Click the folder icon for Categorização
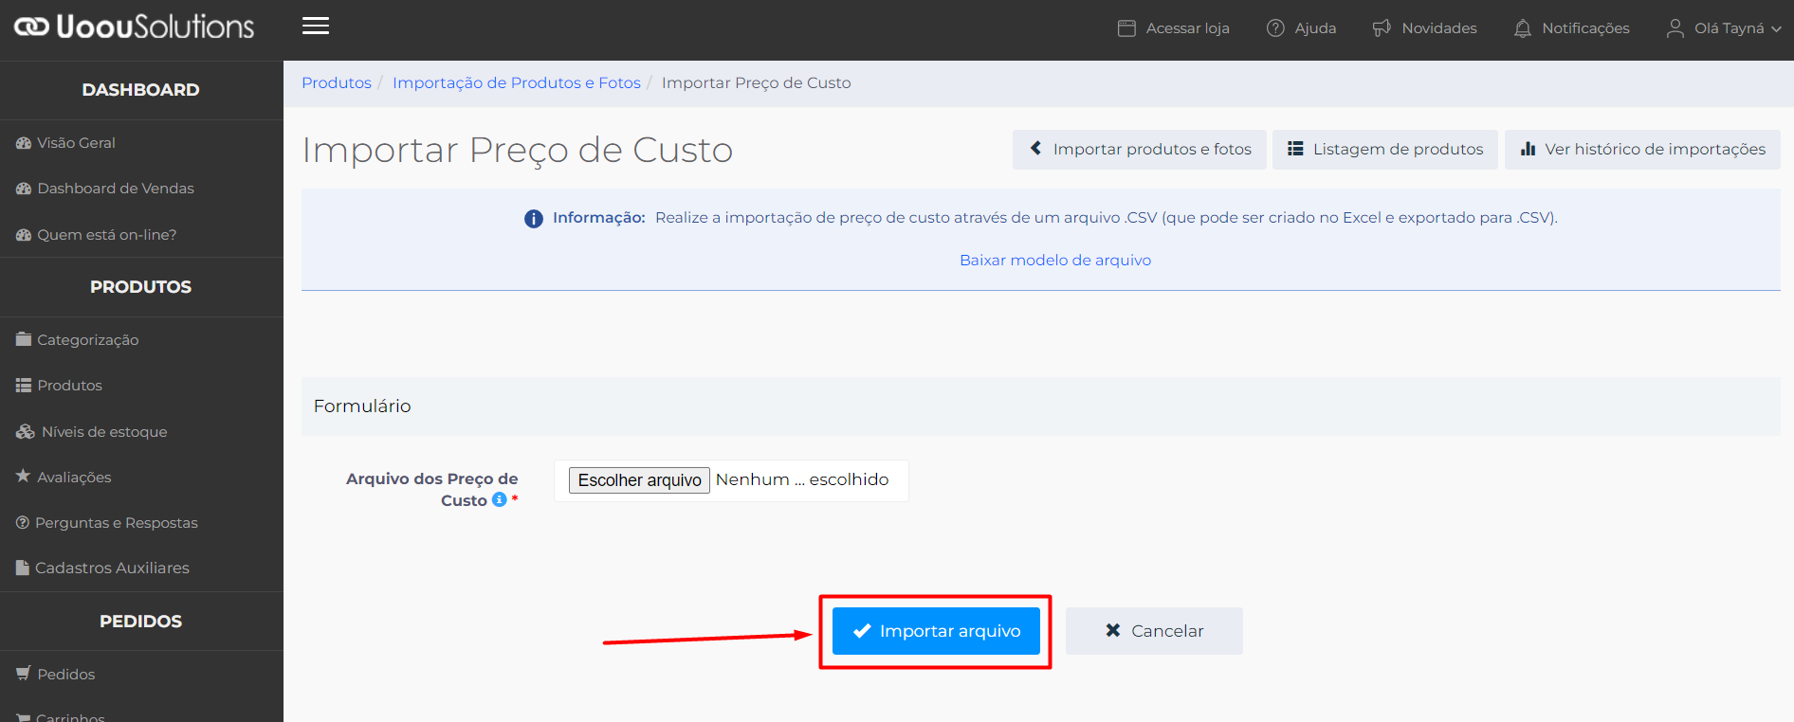 pyautogui.click(x=24, y=339)
